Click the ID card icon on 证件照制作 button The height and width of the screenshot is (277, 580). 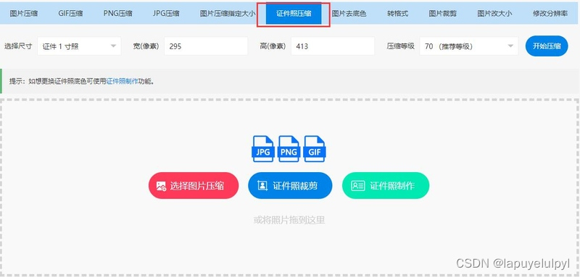pos(358,186)
